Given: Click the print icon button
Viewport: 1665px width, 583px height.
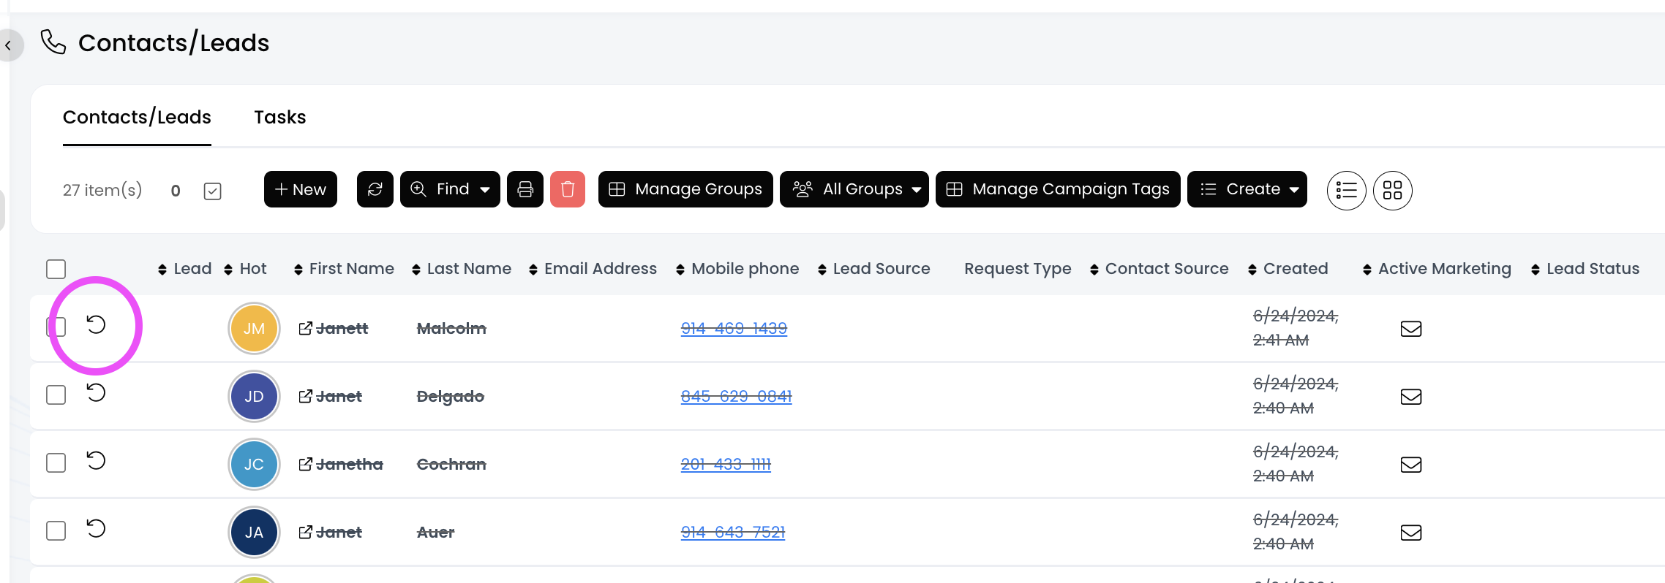Looking at the screenshot, I should (x=525, y=190).
